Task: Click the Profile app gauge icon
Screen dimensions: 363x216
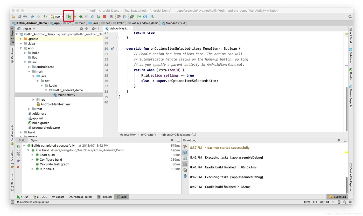Action: pos(93,17)
